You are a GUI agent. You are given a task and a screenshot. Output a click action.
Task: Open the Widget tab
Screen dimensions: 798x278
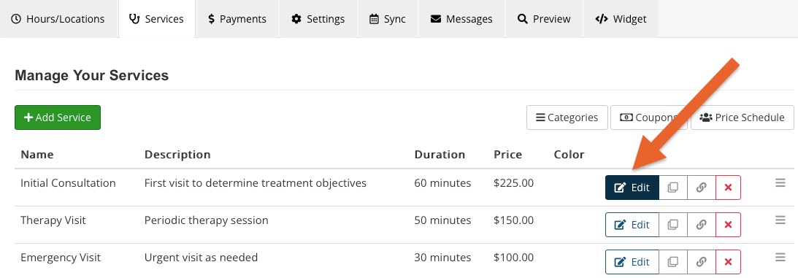[621, 19]
